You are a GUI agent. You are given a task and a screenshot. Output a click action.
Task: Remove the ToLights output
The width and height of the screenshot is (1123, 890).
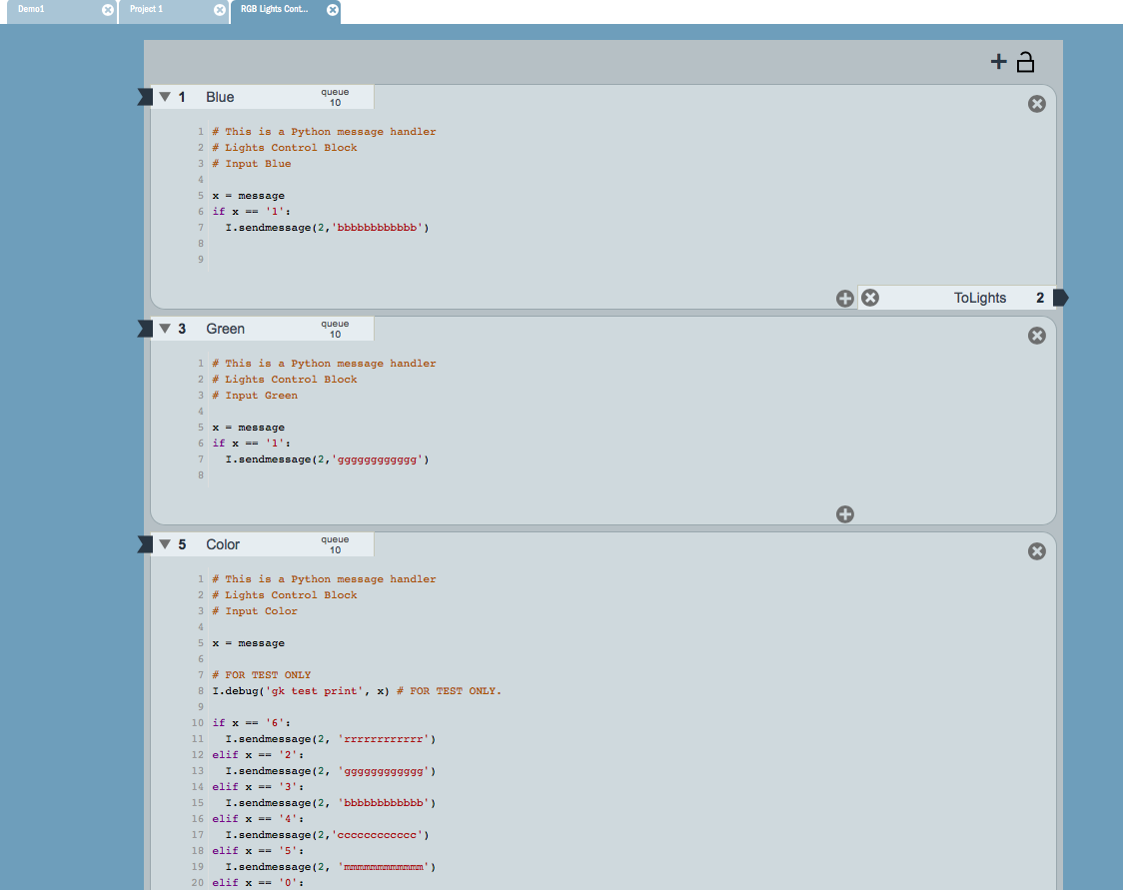[870, 298]
